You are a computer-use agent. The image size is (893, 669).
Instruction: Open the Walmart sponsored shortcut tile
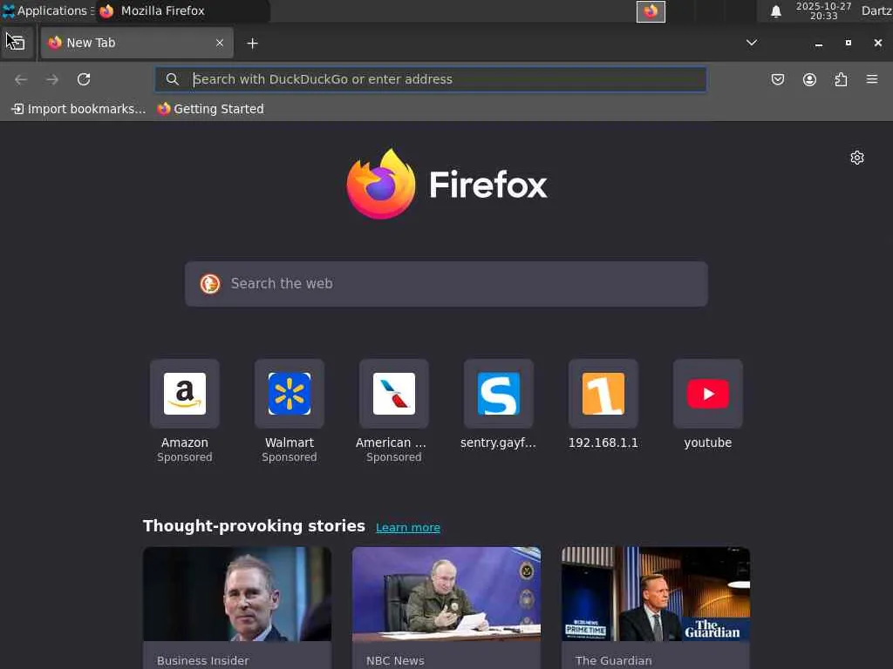pyautogui.click(x=290, y=394)
